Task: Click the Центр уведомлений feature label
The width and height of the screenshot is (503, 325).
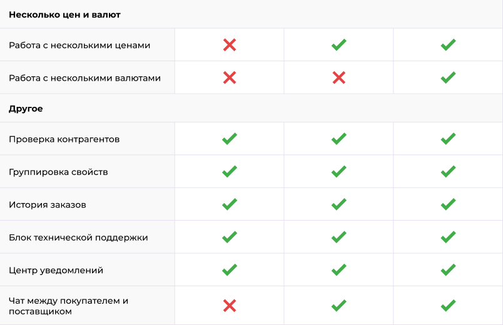Action: tap(56, 270)
